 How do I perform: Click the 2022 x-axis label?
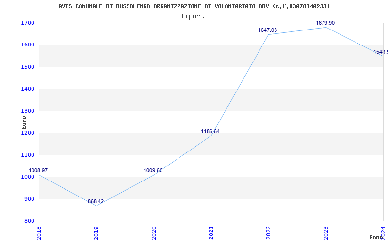click(269, 233)
